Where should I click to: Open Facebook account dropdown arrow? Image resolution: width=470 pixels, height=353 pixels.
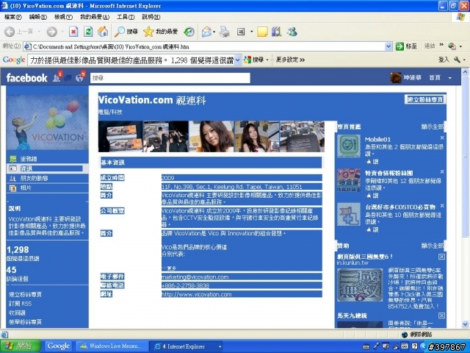coord(450,78)
